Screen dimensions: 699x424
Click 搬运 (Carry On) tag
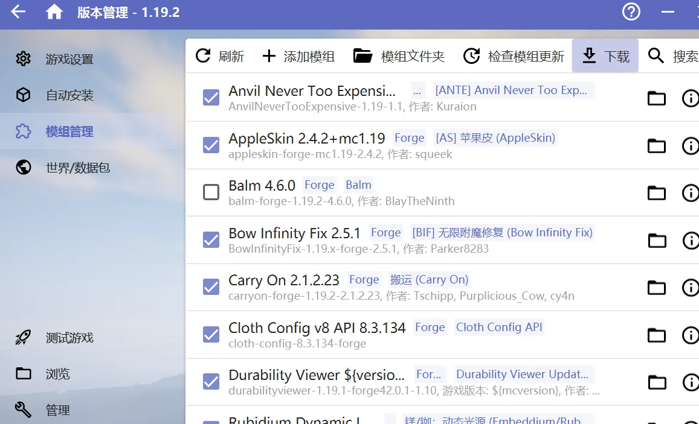429,279
